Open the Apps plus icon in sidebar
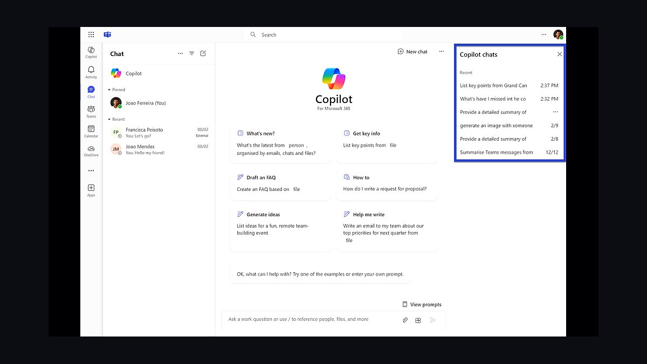 coord(91,190)
